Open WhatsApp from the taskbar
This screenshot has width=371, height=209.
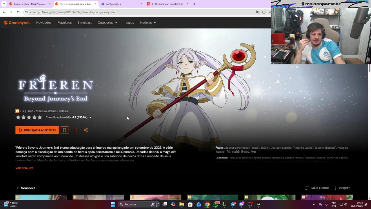point(216,204)
